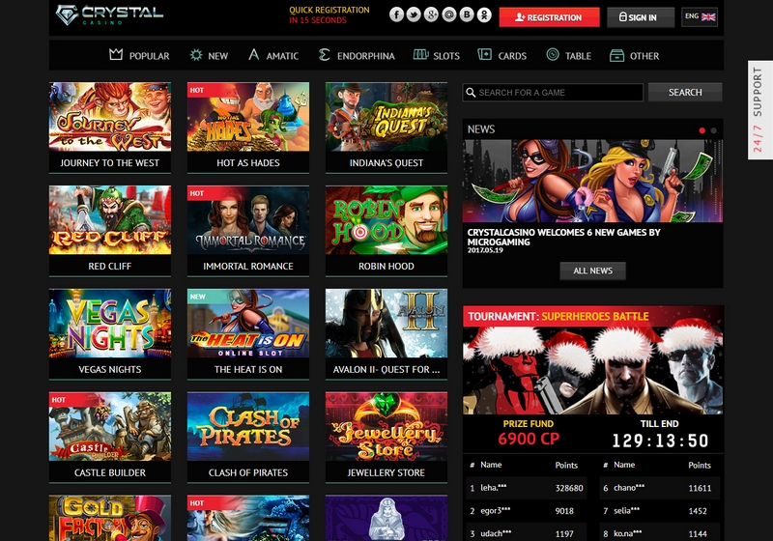This screenshot has height=541, width=773.
Task: Click the roulette table icon
Action: [x=553, y=55]
